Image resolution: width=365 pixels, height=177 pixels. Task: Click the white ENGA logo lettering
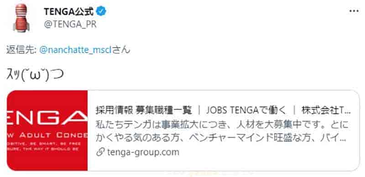47,118
